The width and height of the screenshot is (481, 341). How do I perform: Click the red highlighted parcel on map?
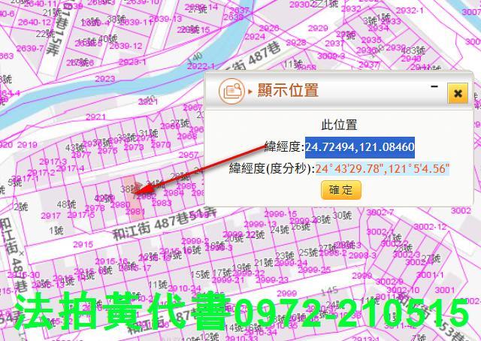pos(129,191)
